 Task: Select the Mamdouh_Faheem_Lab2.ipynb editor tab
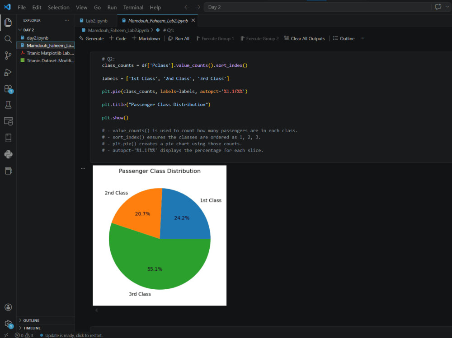tap(158, 21)
